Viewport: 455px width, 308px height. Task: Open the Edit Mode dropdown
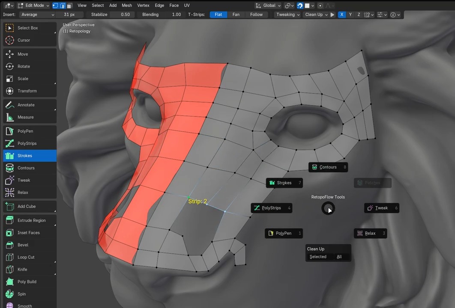pos(33,6)
